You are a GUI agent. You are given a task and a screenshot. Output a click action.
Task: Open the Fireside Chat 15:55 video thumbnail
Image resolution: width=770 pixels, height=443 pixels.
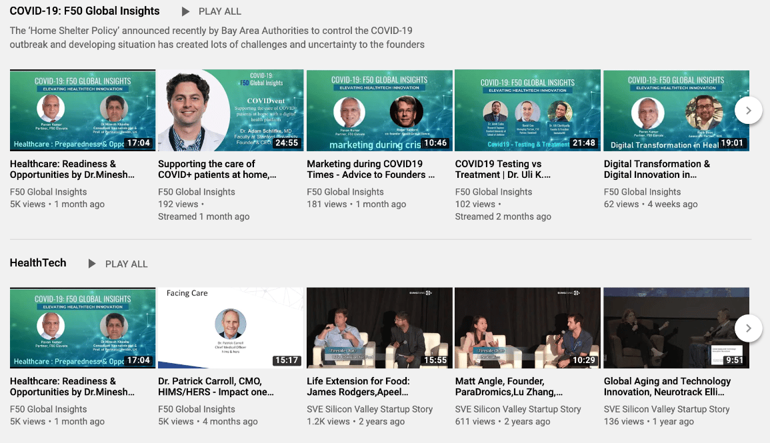pos(379,328)
